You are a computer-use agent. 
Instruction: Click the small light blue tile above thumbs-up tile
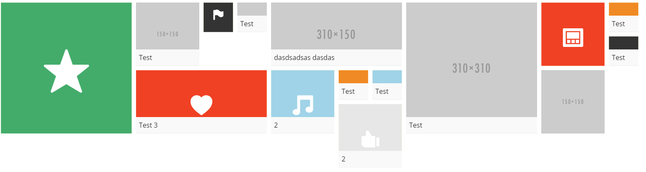[387, 77]
